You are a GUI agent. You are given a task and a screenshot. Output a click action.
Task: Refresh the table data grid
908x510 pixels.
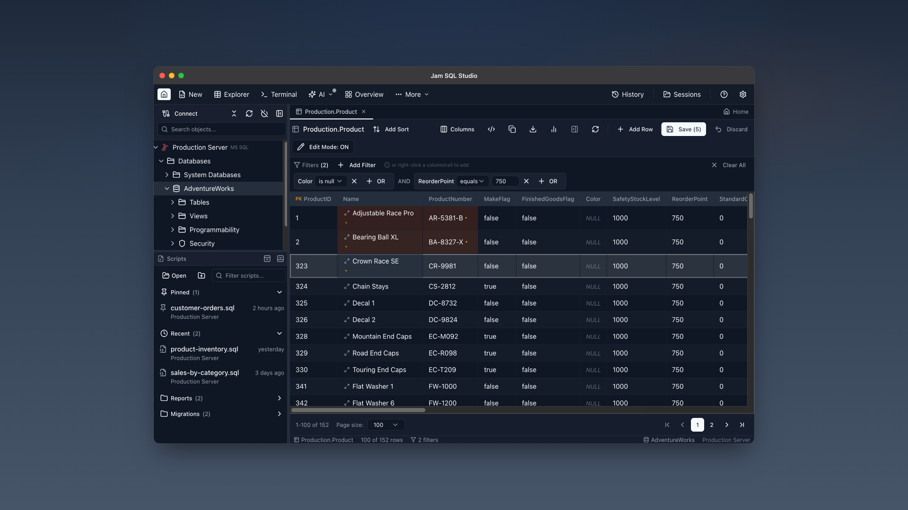[595, 129]
